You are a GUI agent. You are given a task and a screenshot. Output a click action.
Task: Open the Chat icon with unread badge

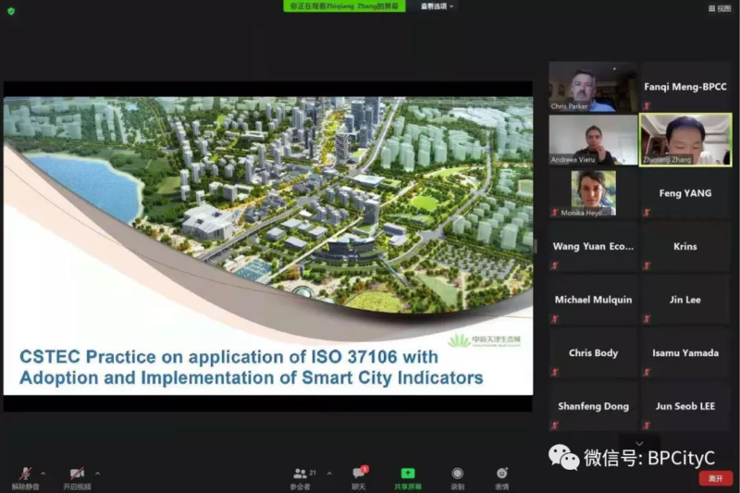tap(358, 474)
